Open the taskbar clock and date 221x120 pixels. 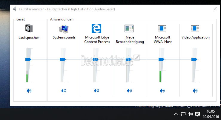pyautogui.click(x=211, y=114)
